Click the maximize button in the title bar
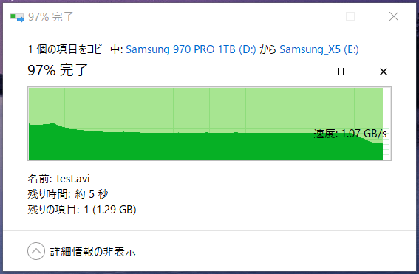Viewport: 419px width, 274px height. click(350, 16)
